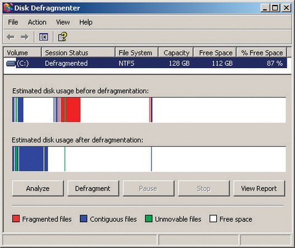
Task: Toggle the Show/Hide Console Tree icon
Action: pos(44,37)
